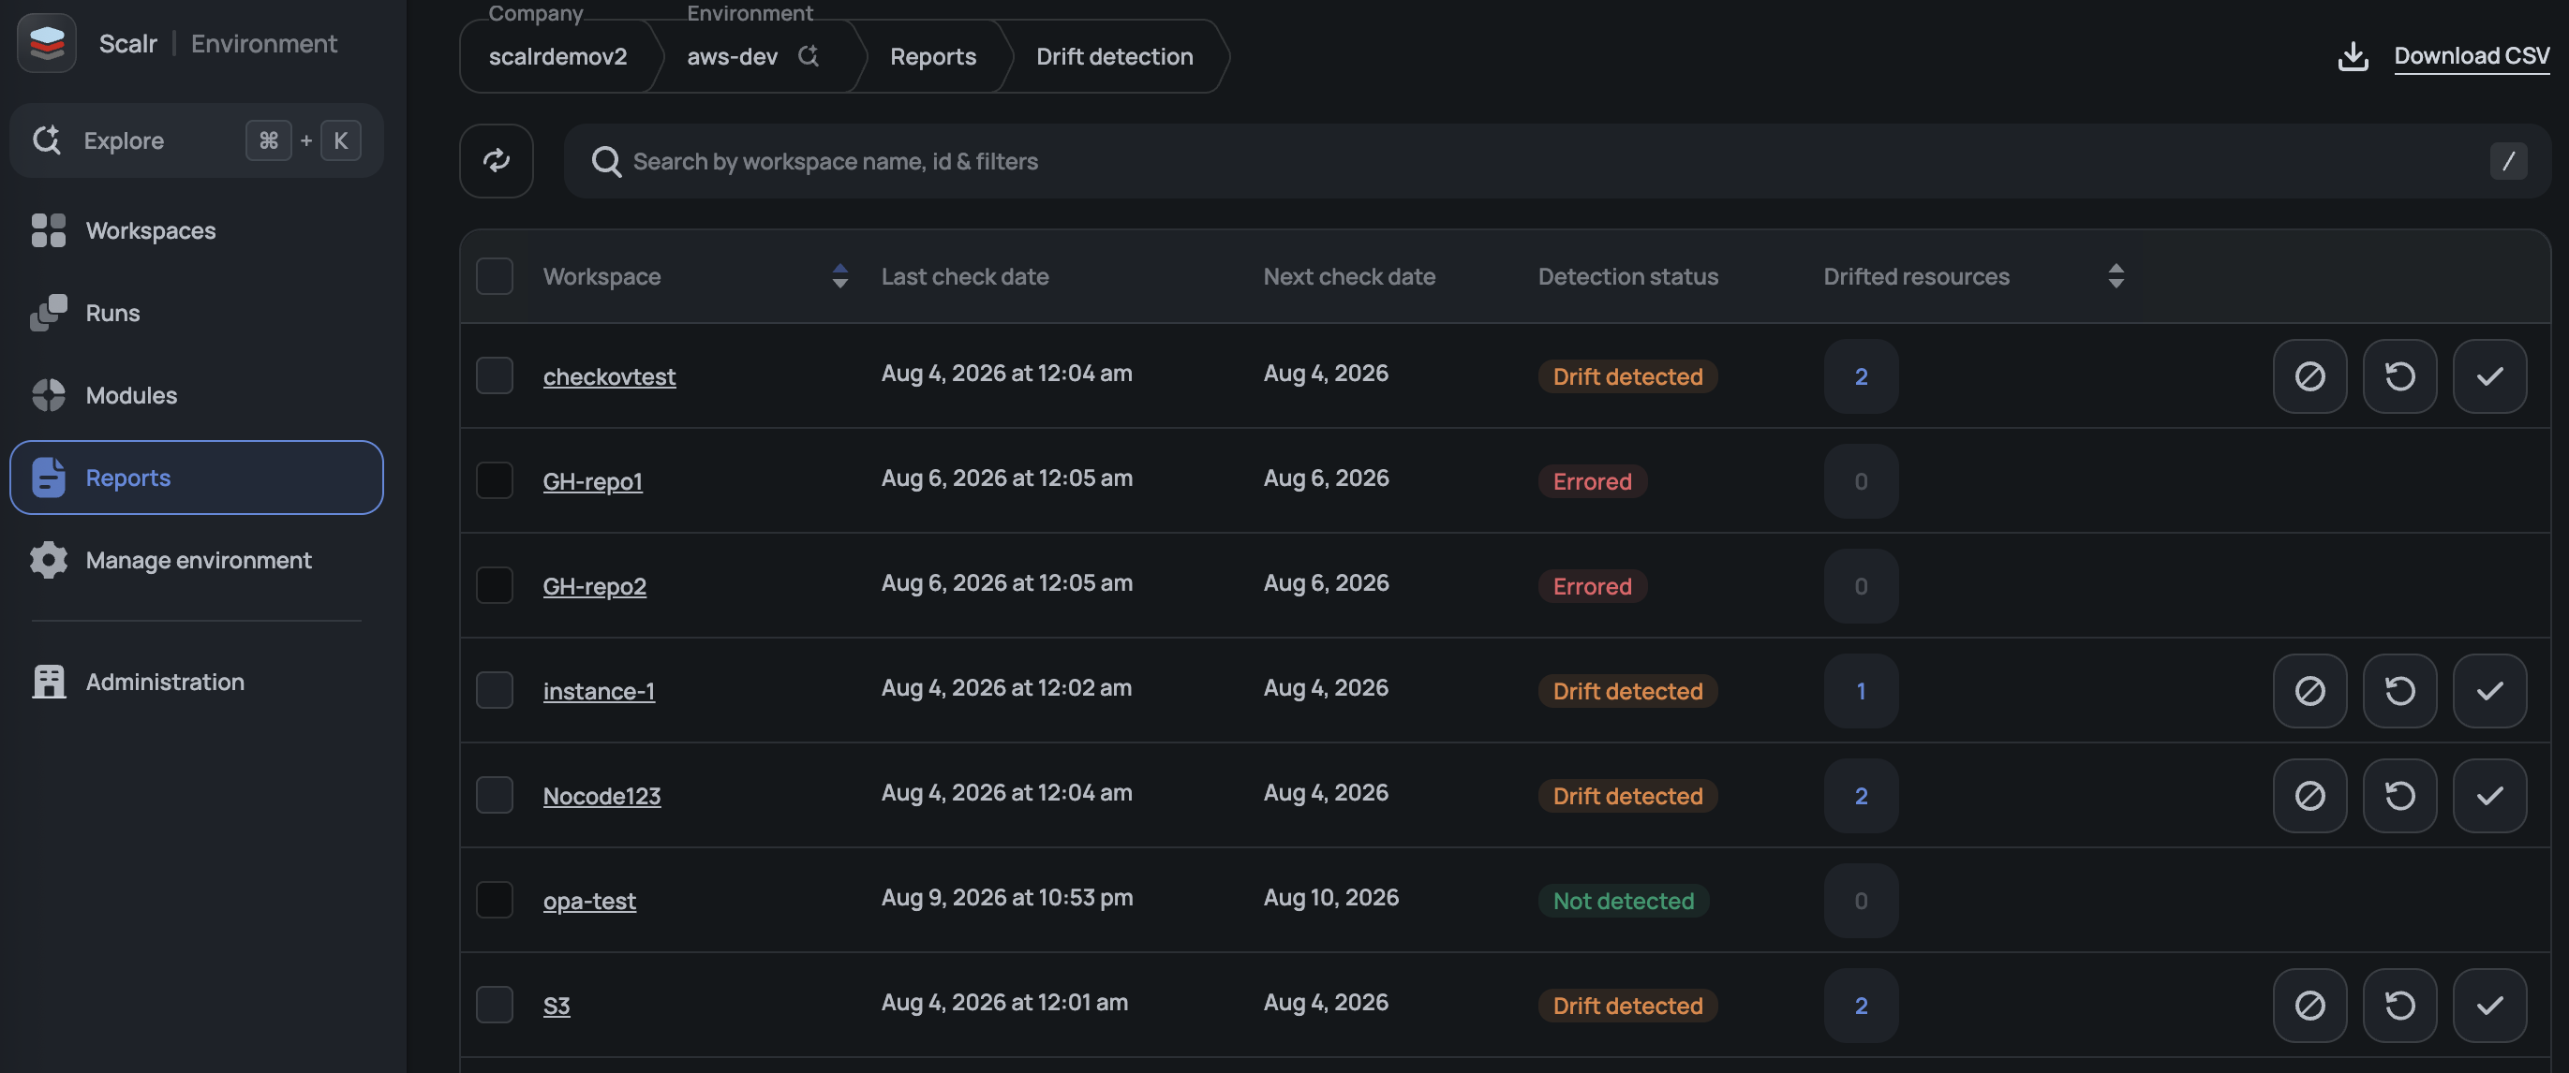Click the revert drift icon for instance-1
The height and width of the screenshot is (1073, 2569).
(2399, 690)
